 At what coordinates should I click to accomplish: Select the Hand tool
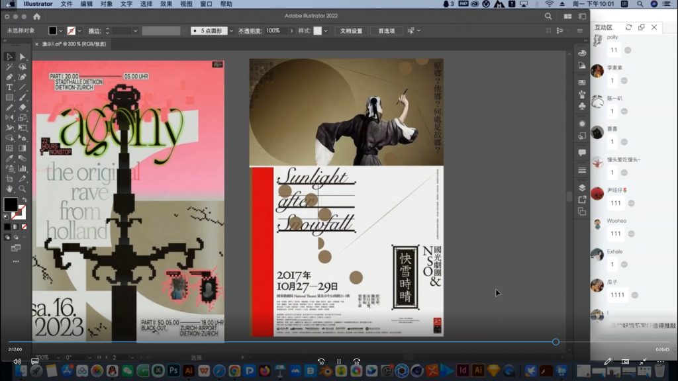coord(9,189)
